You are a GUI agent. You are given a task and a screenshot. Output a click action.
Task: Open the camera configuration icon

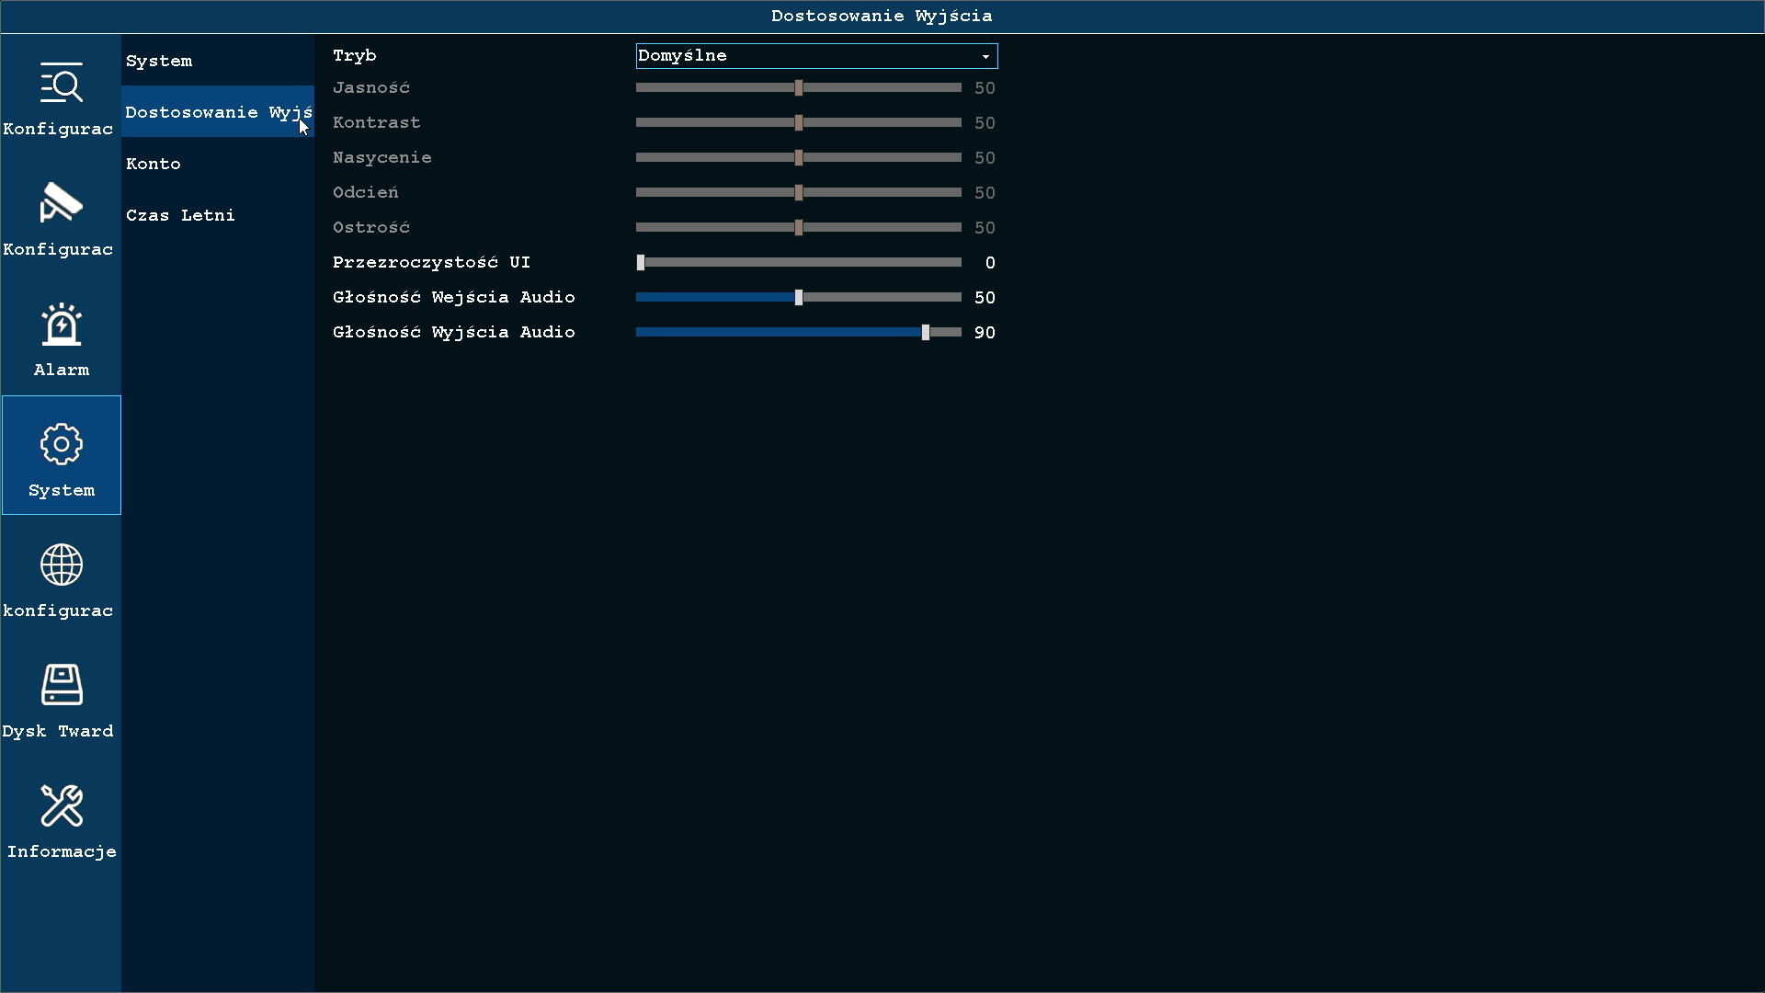[x=62, y=202]
